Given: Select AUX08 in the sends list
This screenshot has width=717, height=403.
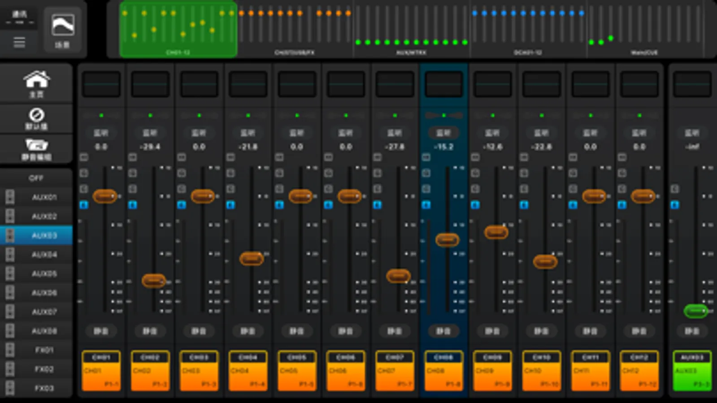Looking at the screenshot, I should [x=36, y=331].
